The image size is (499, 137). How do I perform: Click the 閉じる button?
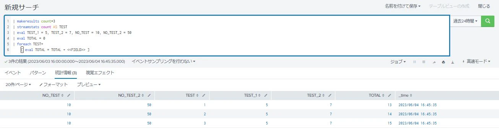(x=484, y=6)
